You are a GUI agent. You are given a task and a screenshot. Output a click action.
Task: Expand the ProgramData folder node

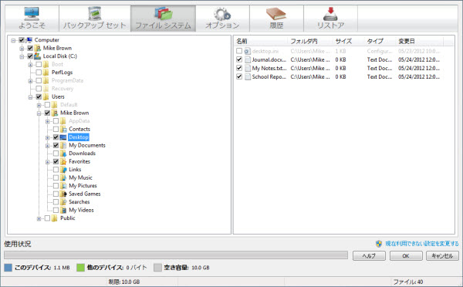30,80
